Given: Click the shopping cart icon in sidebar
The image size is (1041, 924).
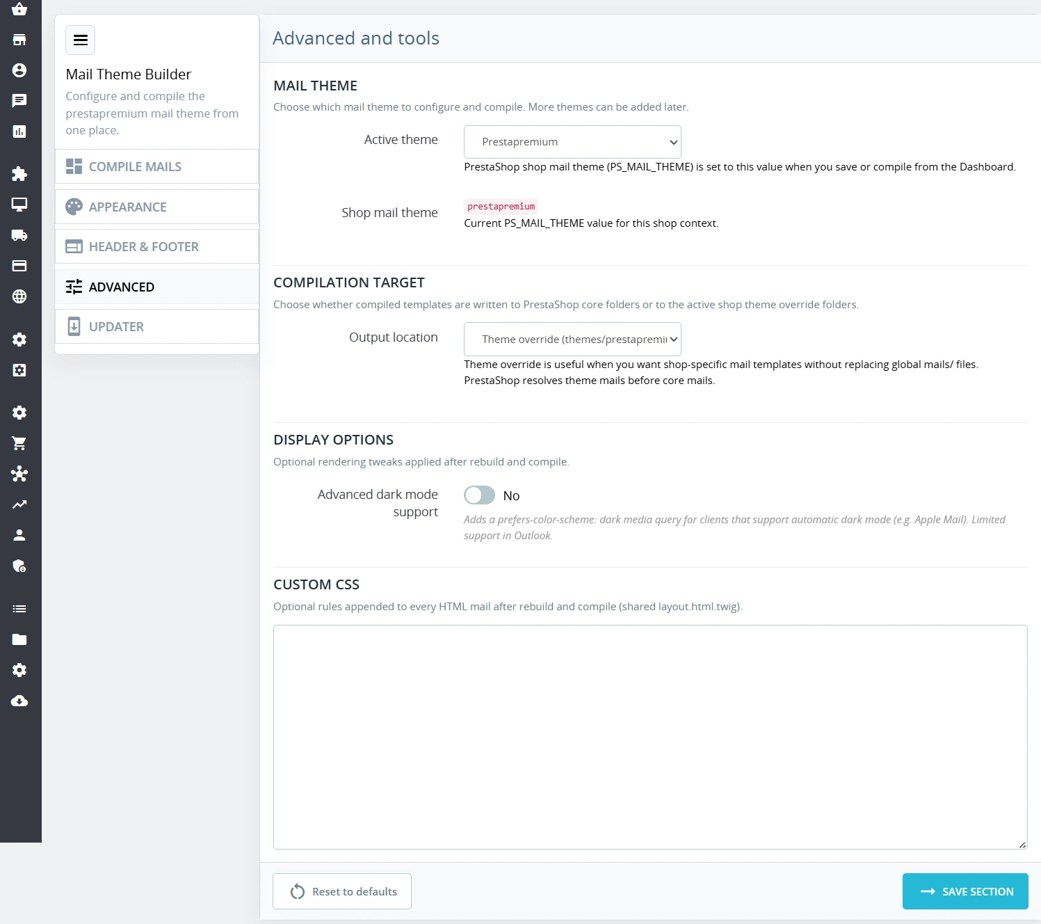Looking at the screenshot, I should tap(19, 443).
